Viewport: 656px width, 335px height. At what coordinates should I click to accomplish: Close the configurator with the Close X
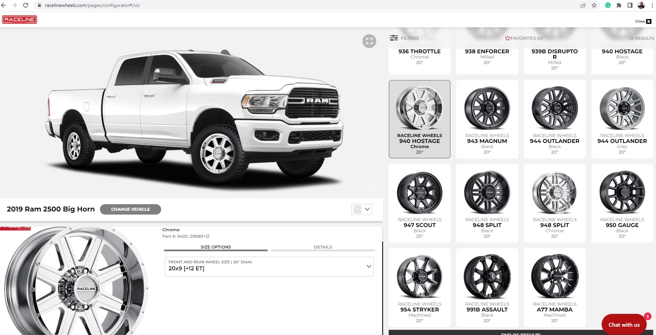point(643,21)
